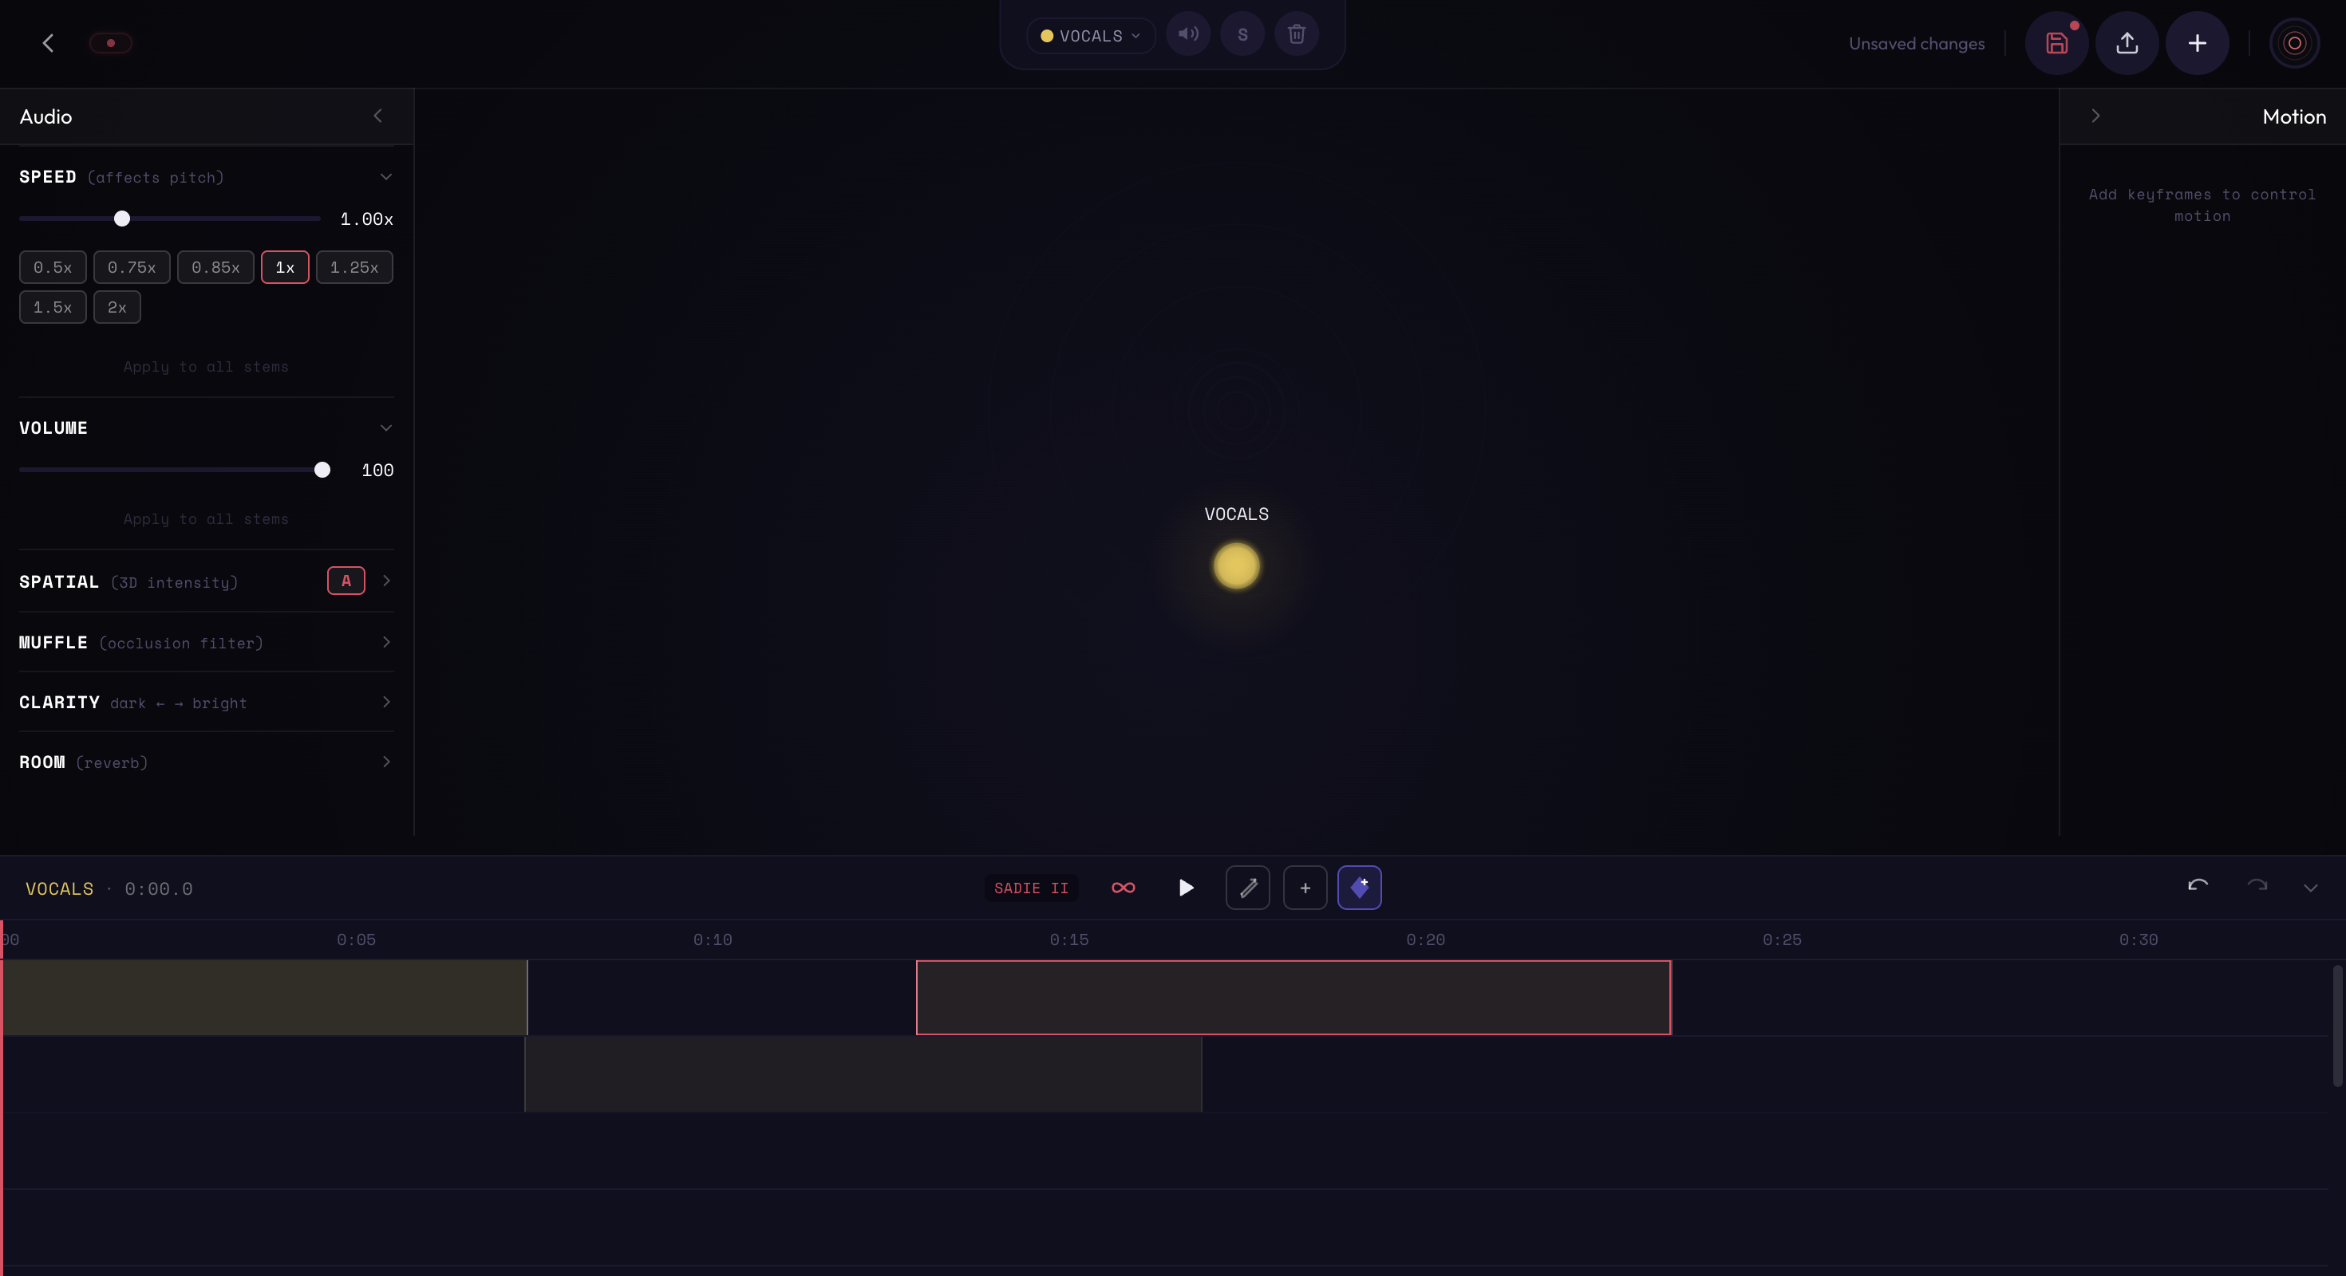Select the pencil draw tool

[x=1248, y=888]
